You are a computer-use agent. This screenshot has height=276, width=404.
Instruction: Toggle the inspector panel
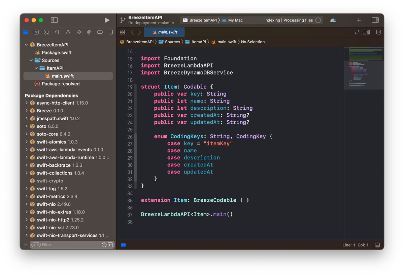[375, 20]
